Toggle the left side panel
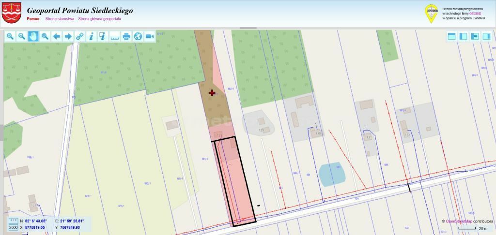Viewport: 496px width, 235px height. pos(463,36)
